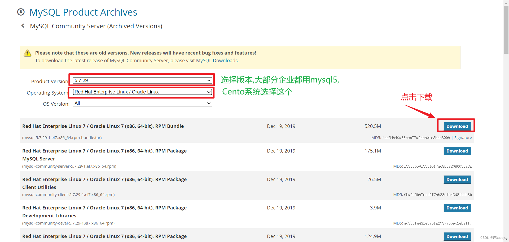The image size is (509, 242).
Task: Click the Dec 19, 2019 date in RPM Bundle row
Action: click(x=281, y=126)
